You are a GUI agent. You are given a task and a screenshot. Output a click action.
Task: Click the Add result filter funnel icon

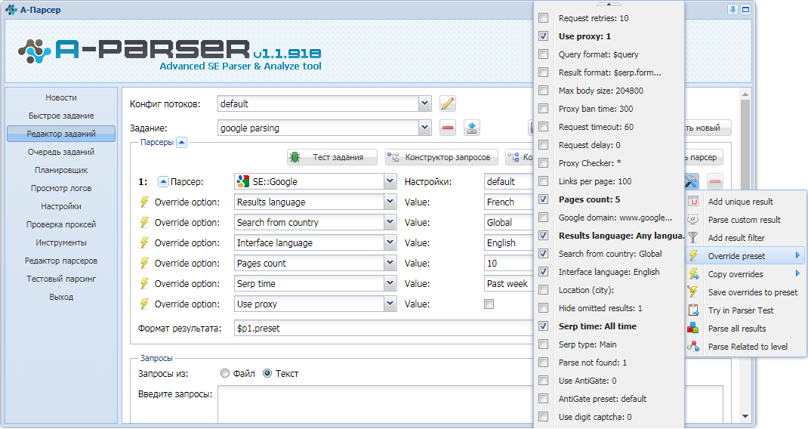pos(694,238)
